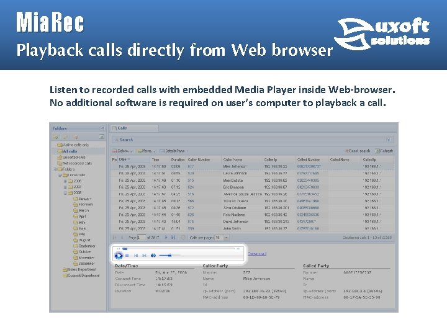Click the third folder toolbar icon under Folders
Viewport: 447px width, 335px height.
click(75, 137)
